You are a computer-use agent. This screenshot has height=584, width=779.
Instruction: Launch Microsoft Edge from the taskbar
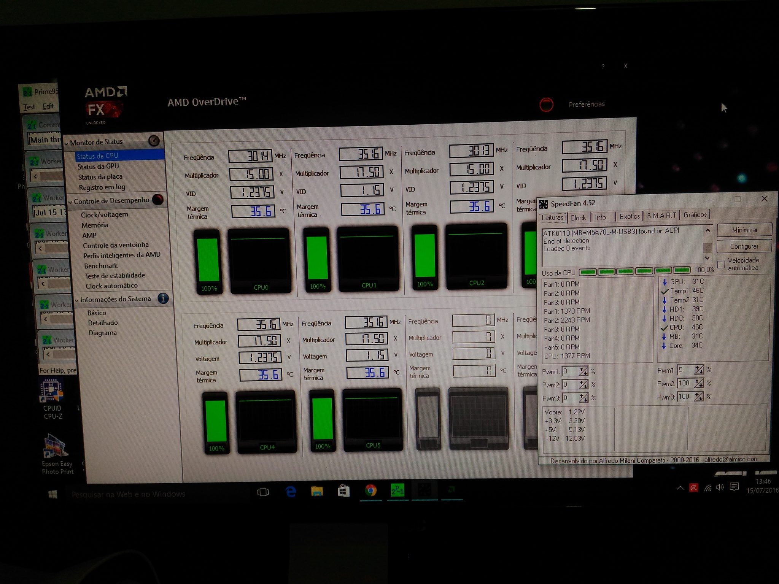(x=291, y=492)
